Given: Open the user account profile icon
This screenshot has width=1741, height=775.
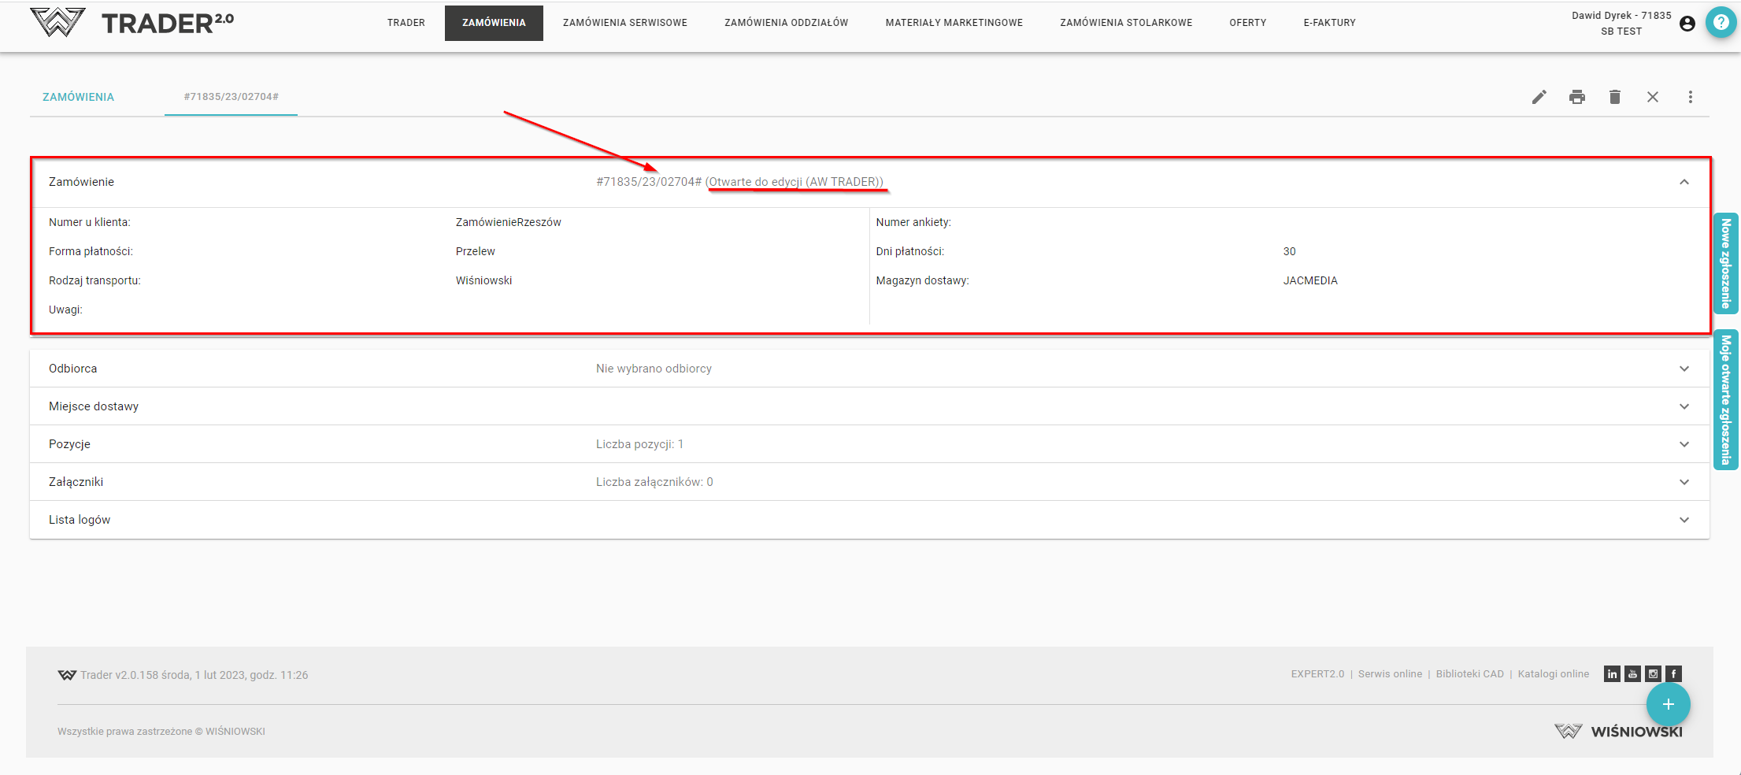Looking at the screenshot, I should click(1687, 24).
